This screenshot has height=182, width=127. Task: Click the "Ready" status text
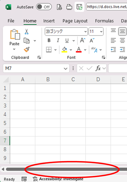click(x=9, y=179)
